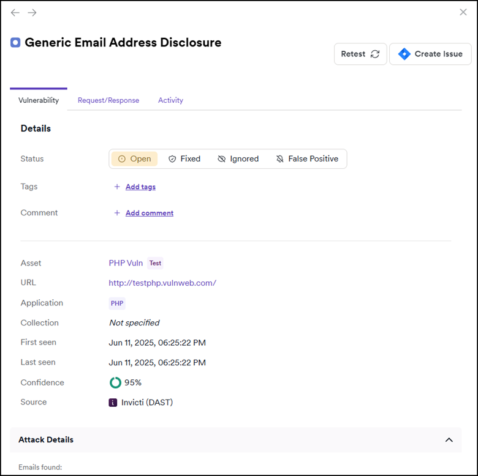This screenshot has height=476, width=478.
Task: Switch to the Vulnerability tab
Action: click(39, 100)
